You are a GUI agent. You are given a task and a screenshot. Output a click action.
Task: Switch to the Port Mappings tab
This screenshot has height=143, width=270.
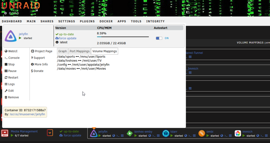(x=80, y=51)
